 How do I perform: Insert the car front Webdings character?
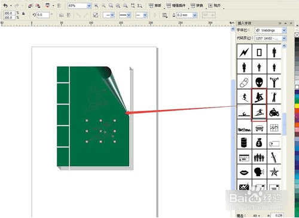tap(259, 127)
